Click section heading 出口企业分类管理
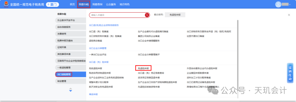This screenshot has height=102, width=296. click(x=98, y=48)
